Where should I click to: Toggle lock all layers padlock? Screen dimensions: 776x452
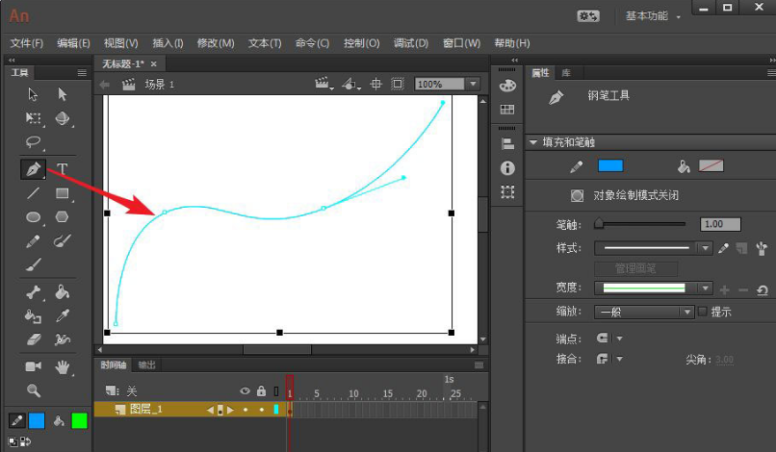click(x=261, y=391)
